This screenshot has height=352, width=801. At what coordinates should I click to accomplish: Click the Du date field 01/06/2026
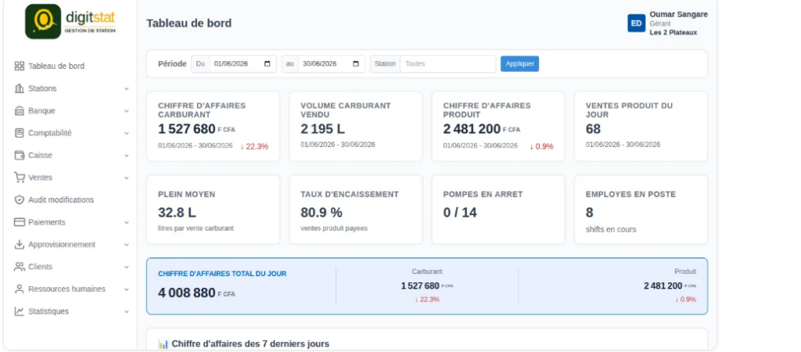pos(243,64)
